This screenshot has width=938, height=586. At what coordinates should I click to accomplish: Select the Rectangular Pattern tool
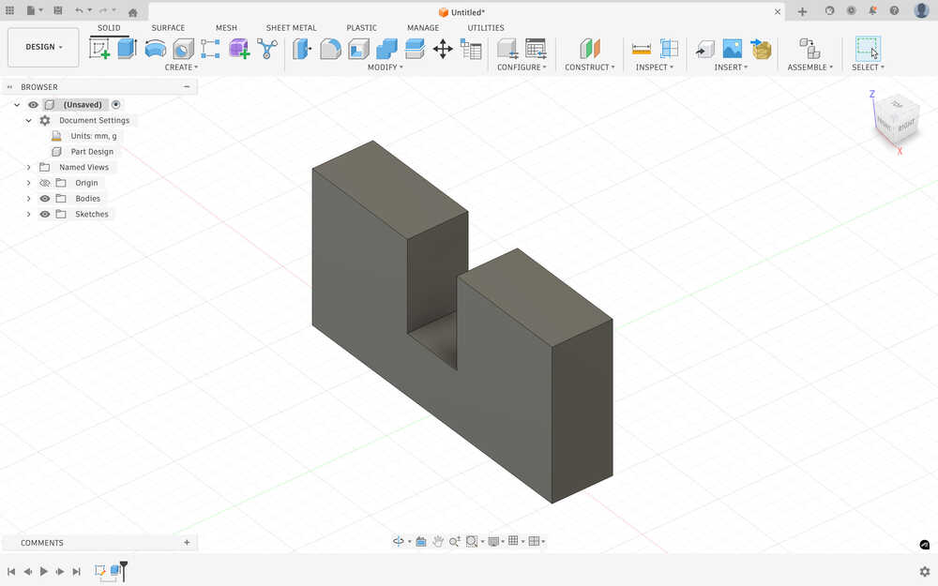point(210,49)
